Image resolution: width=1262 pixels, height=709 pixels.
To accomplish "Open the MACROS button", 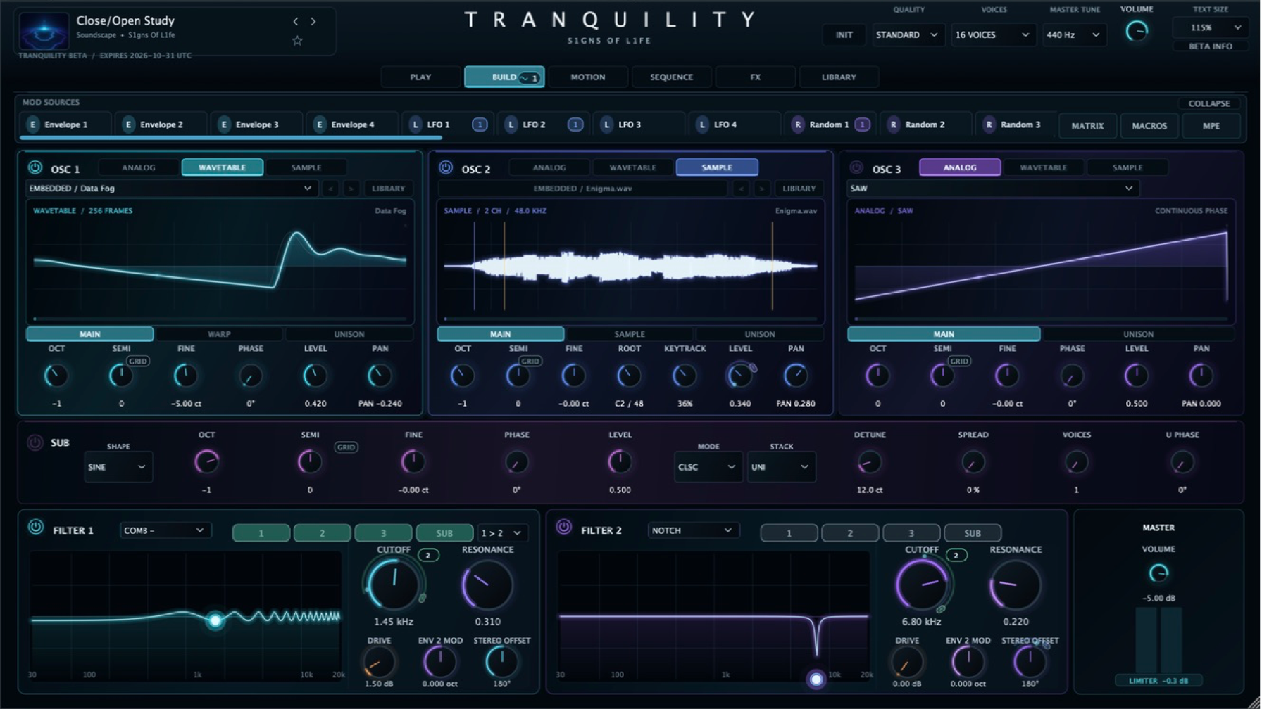I will point(1149,126).
